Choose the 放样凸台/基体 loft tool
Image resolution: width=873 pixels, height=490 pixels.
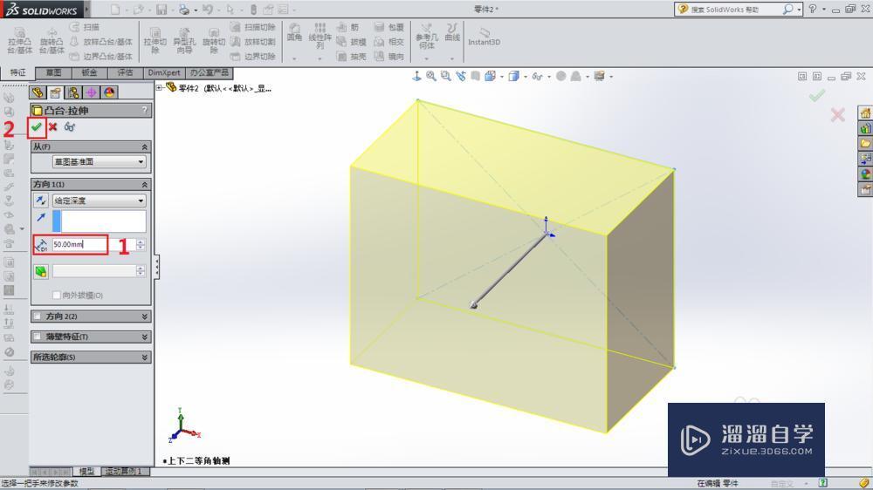tap(100, 42)
